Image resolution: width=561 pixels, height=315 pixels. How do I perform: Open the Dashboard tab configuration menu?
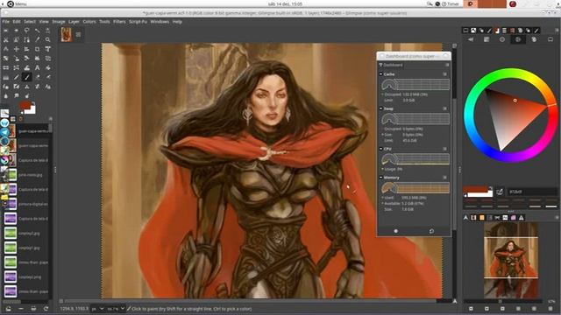coord(447,65)
